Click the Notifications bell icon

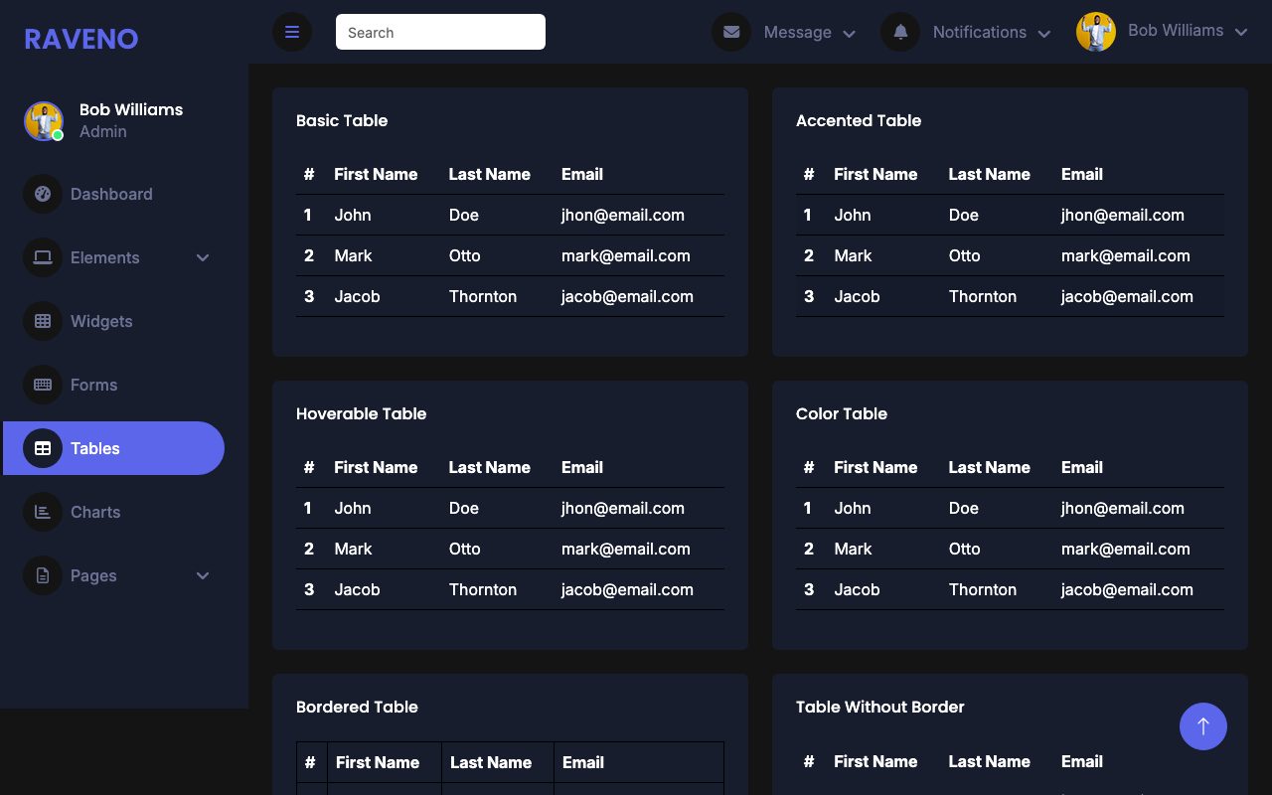pyautogui.click(x=900, y=32)
